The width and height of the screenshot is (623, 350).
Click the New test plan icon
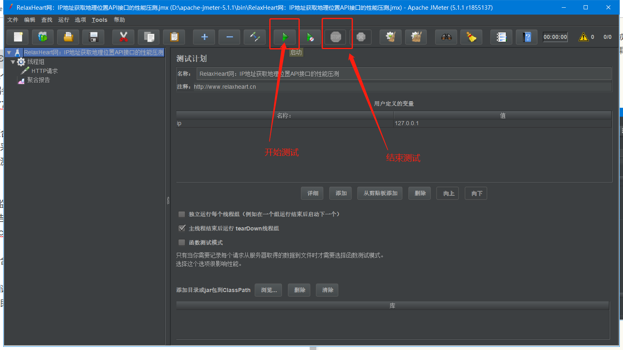click(x=18, y=37)
